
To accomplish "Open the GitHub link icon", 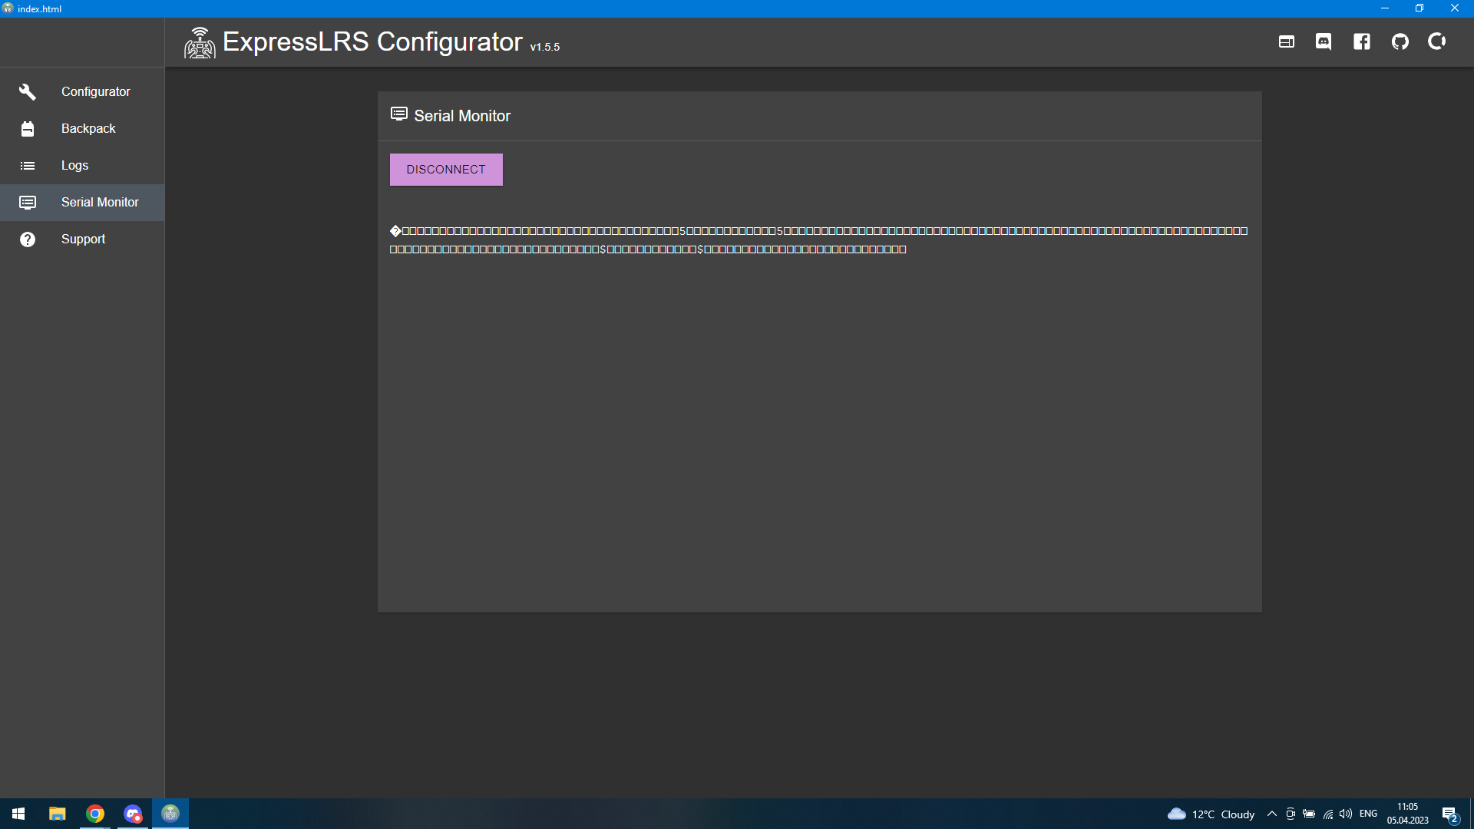I will click(x=1400, y=41).
